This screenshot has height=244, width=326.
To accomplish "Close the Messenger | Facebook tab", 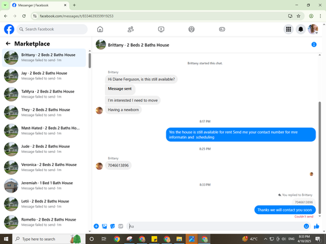I will (65, 5).
